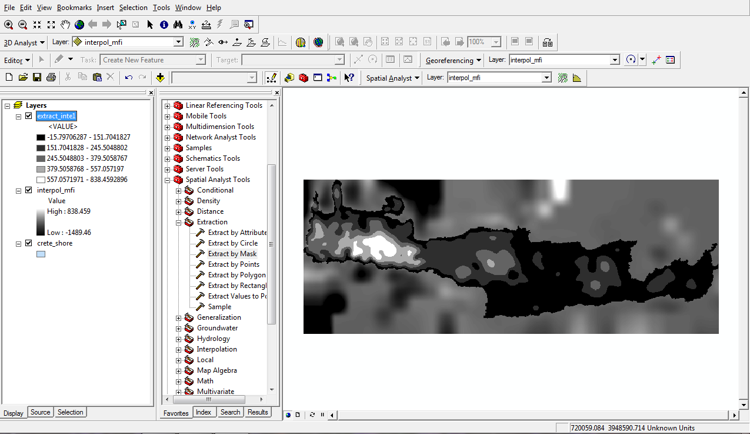Activate the Pan hand tool
The height and width of the screenshot is (434, 750).
[x=65, y=25]
